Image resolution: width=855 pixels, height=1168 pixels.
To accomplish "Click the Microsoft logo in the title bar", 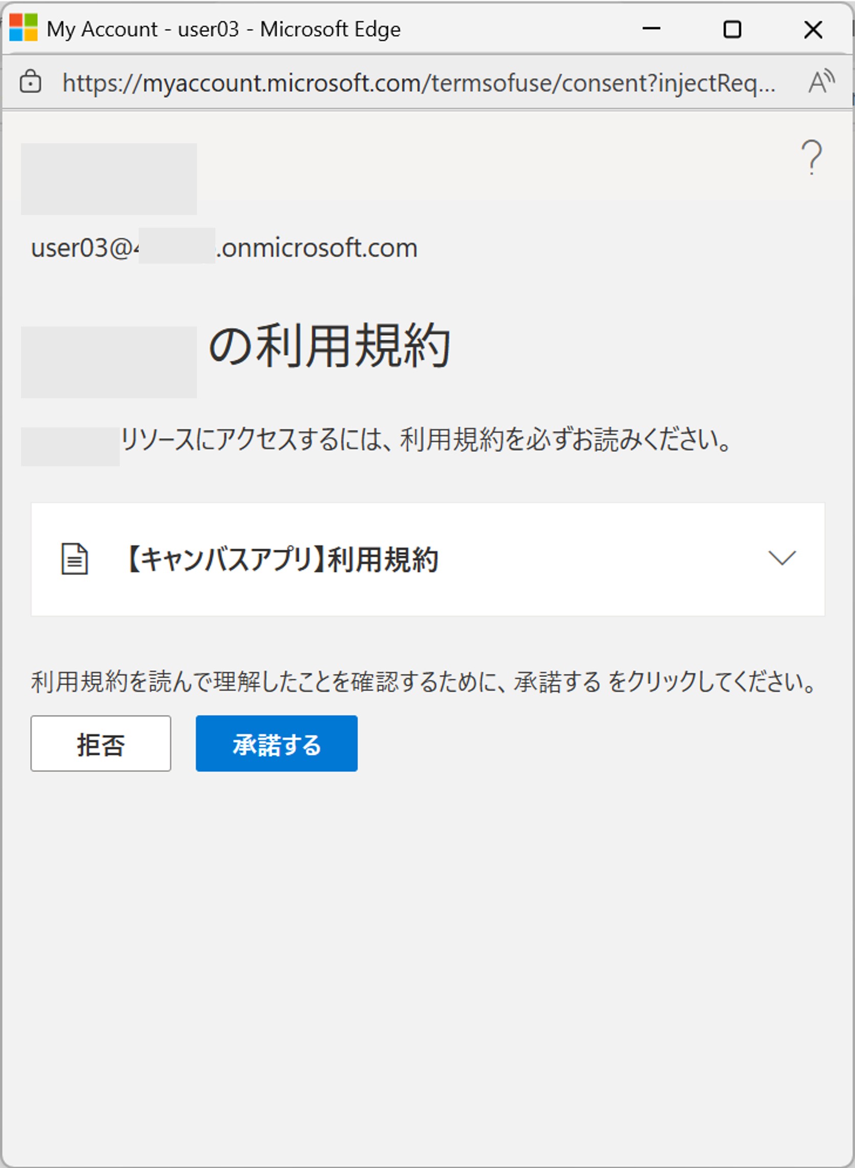I will (x=24, y=28).
